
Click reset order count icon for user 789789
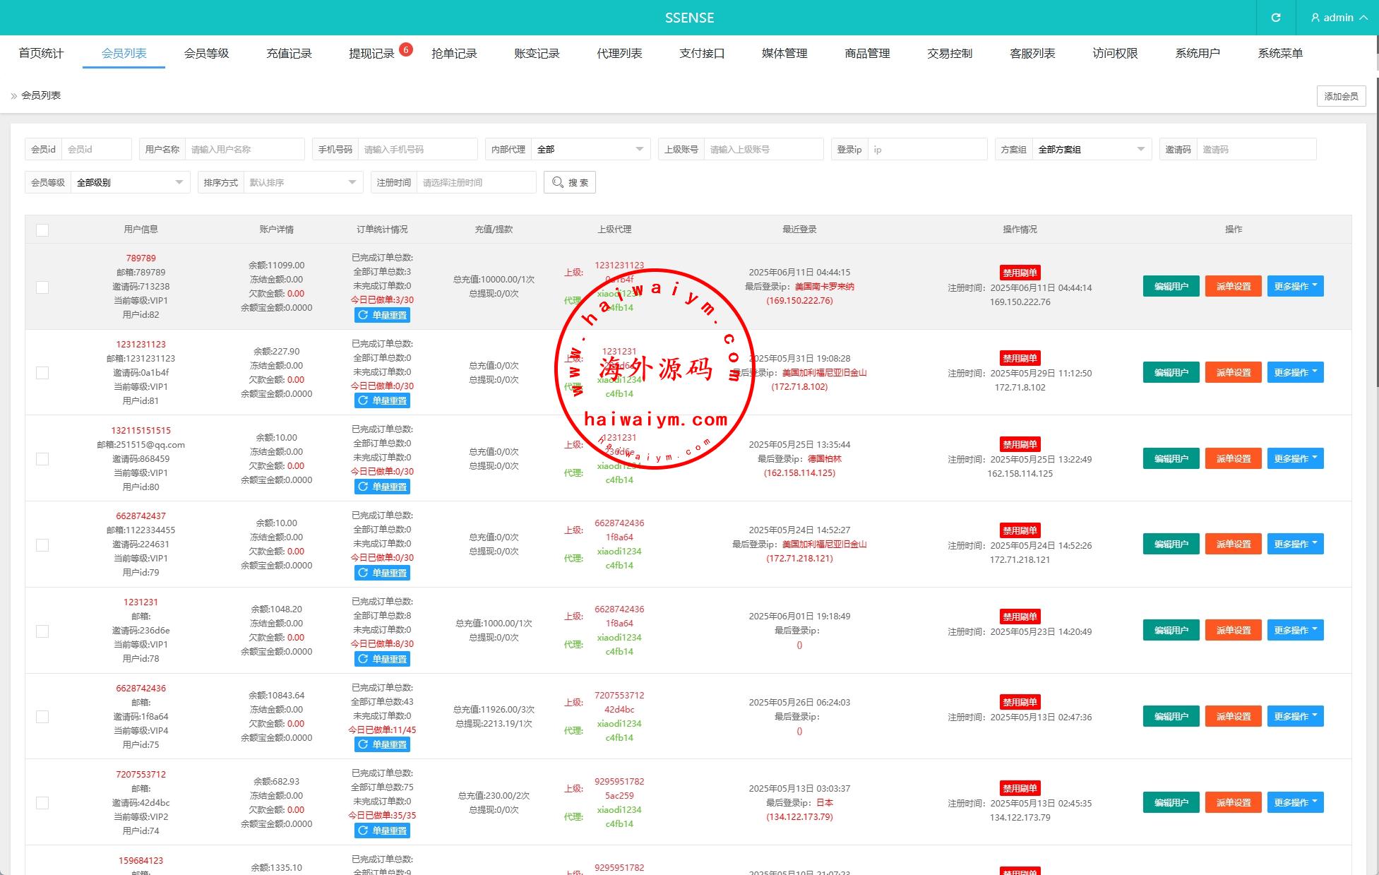point(363,315)
